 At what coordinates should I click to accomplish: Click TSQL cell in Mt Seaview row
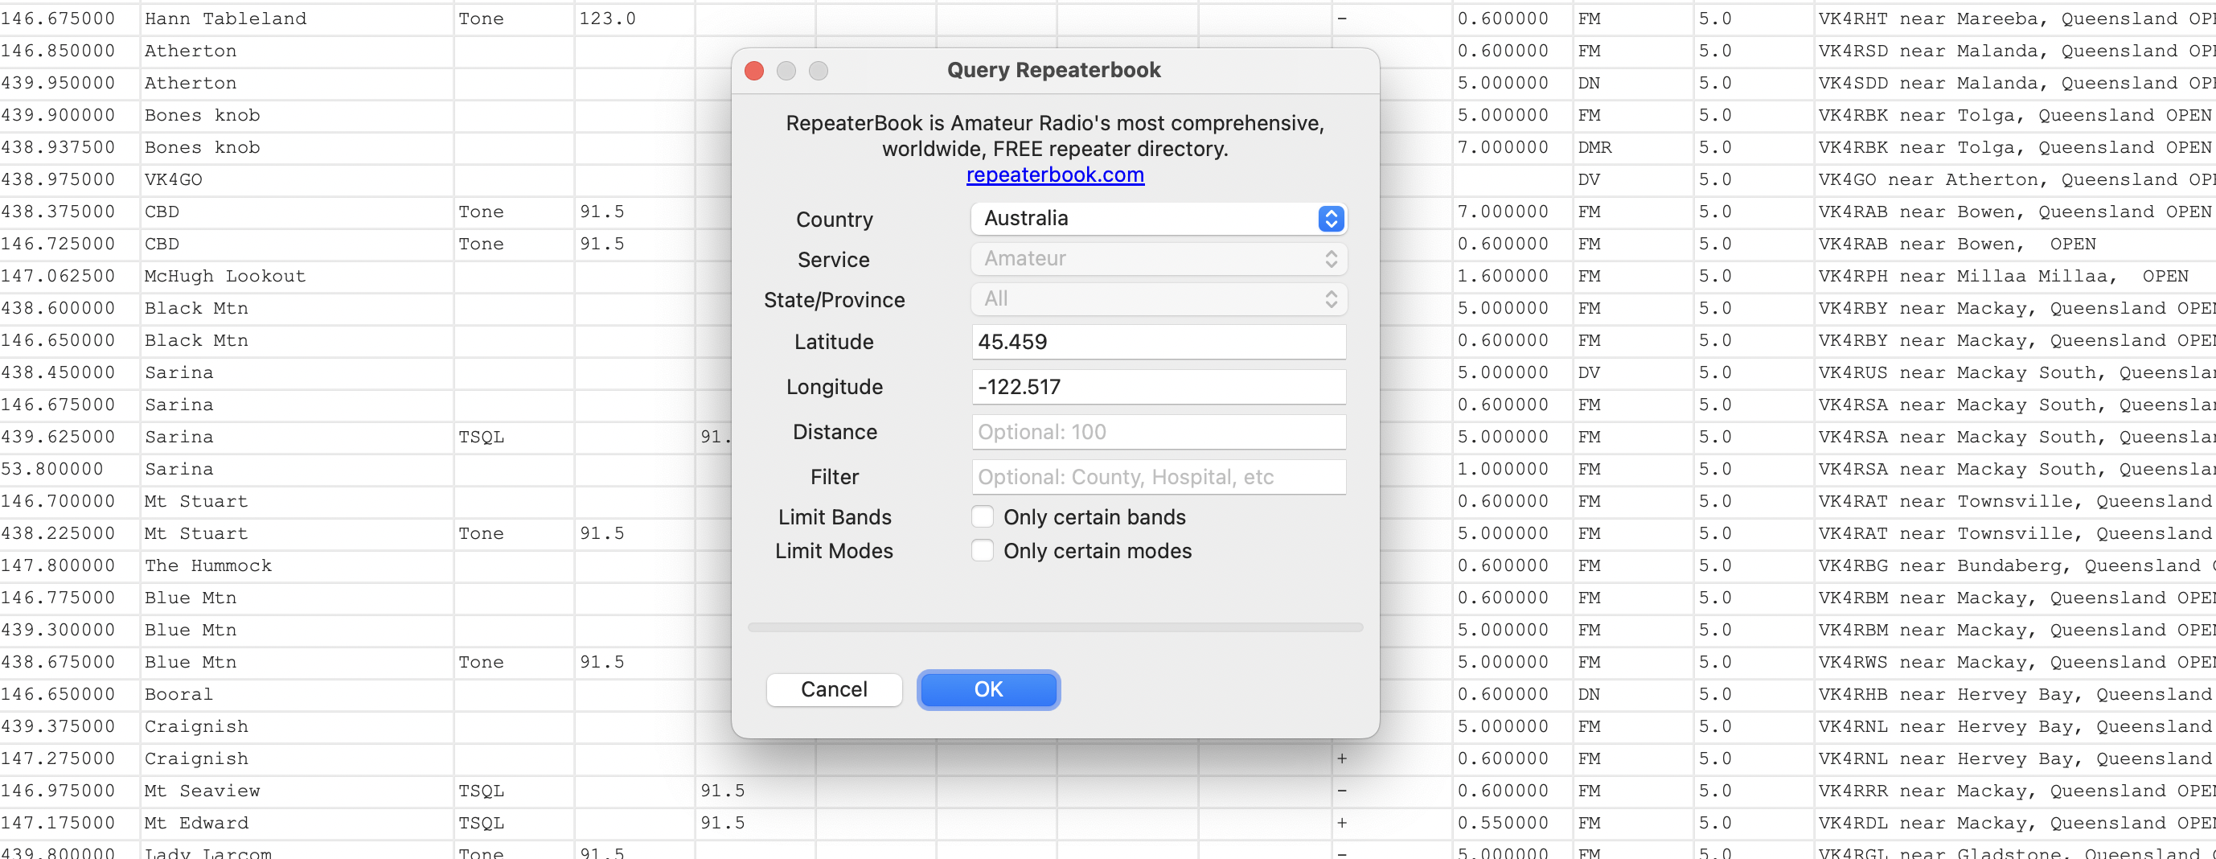click(514, 791)
